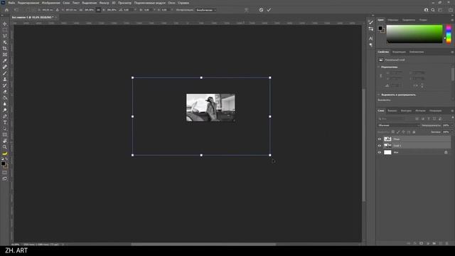Toggle lock image pixels brush icon
This screenshot has width=455, height=256.
pos(398,132)
